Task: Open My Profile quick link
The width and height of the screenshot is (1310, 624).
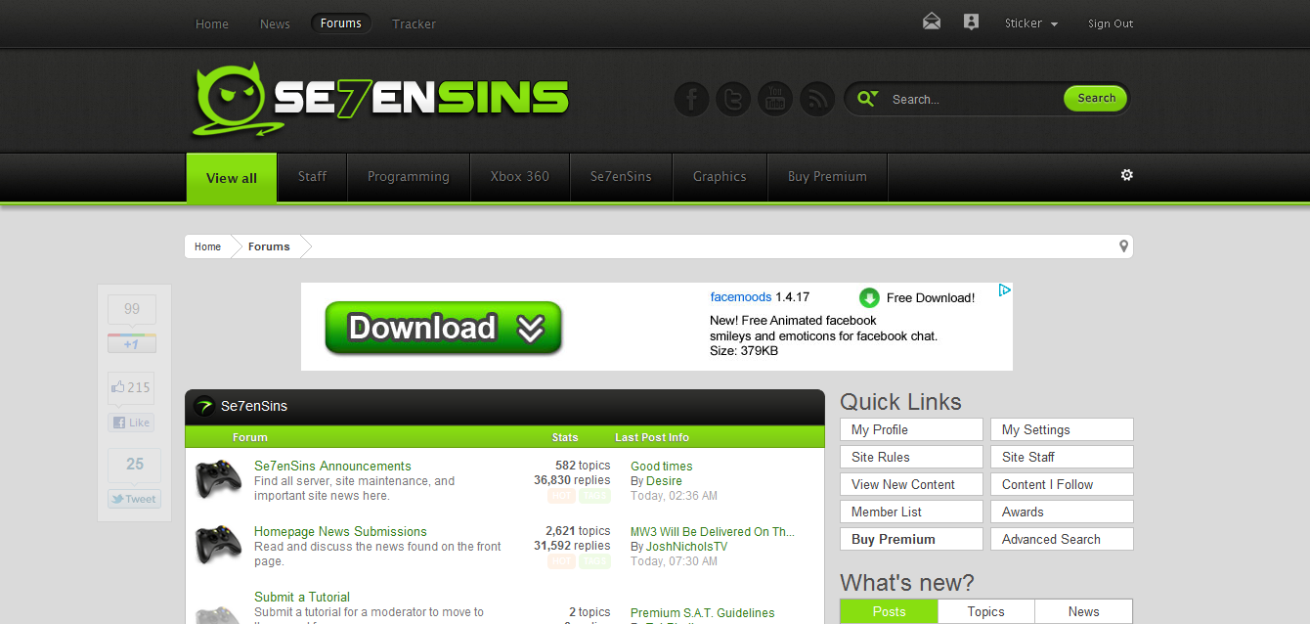Action: point(911,429)
